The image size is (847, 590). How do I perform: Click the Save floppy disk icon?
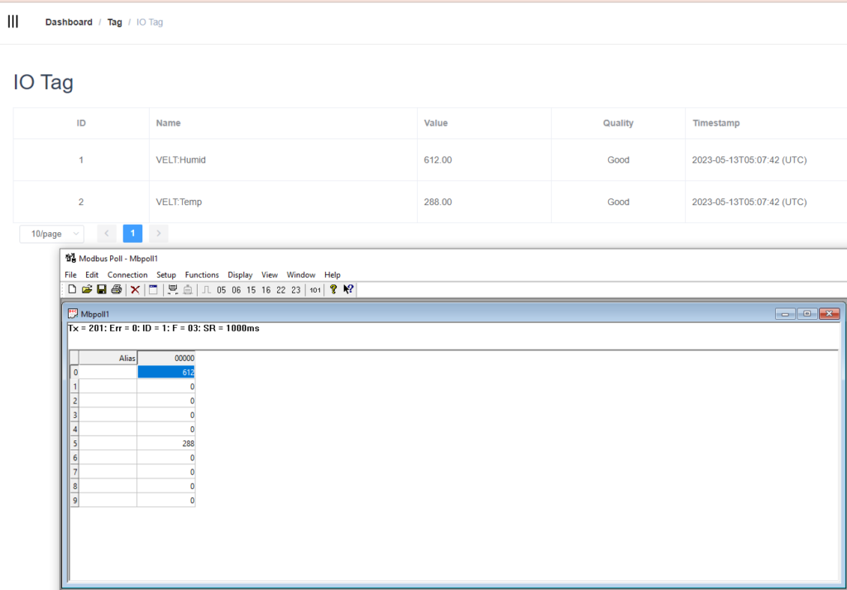[101, 289]
